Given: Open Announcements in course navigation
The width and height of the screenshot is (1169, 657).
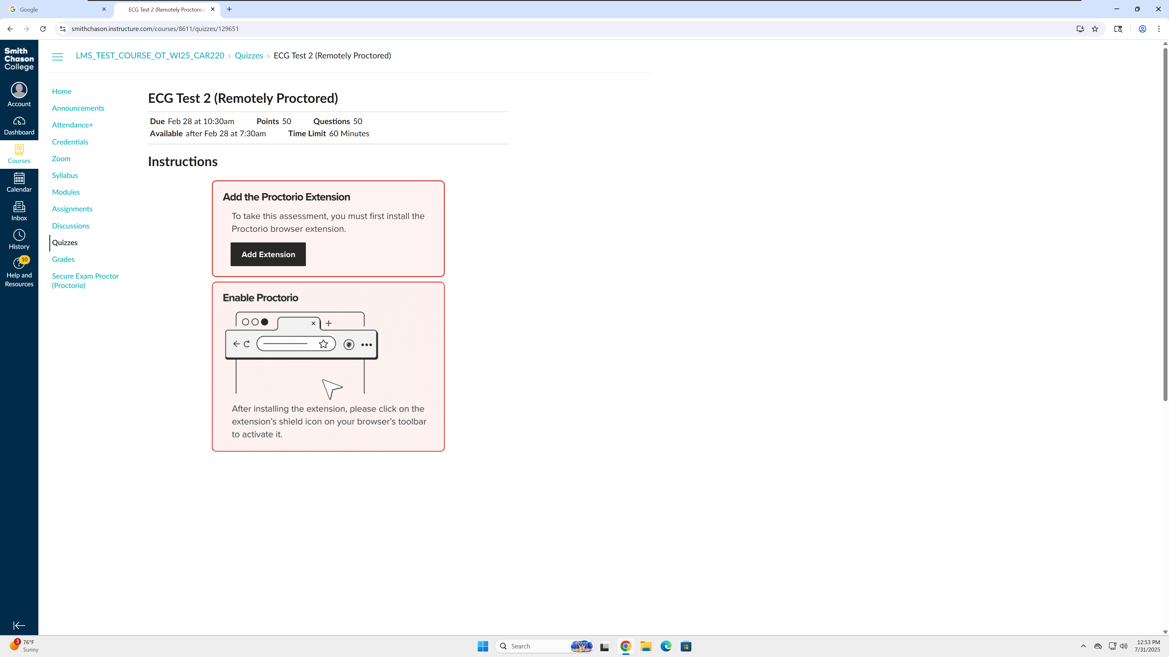Looking at the screenshot, I should (x=78, y=108).
